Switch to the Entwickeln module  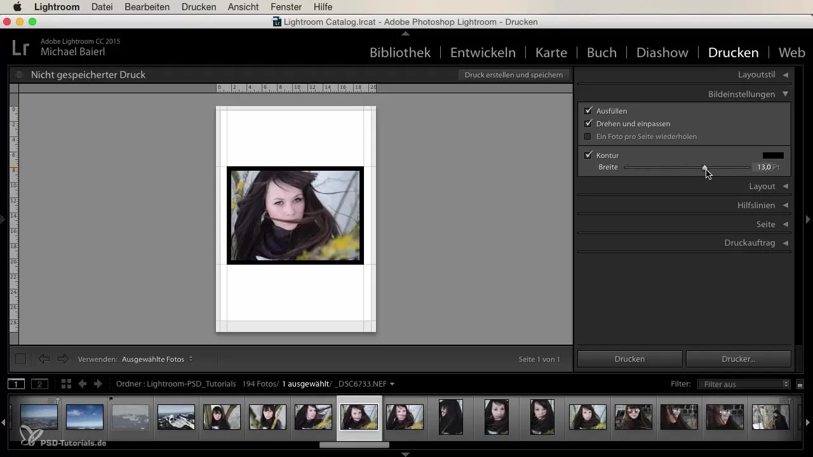483,53
